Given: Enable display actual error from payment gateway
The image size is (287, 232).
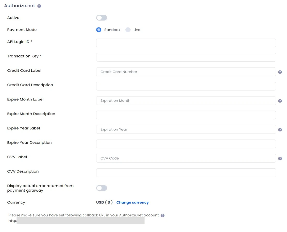Looking at the screenshot, I should pyautogui.click(x=102, y=188).
